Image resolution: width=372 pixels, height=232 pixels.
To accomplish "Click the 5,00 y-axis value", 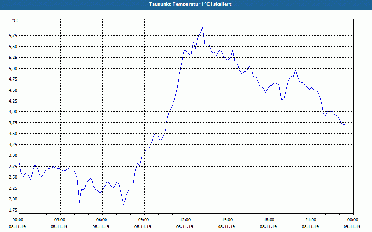I will click(x=13, y=68).
